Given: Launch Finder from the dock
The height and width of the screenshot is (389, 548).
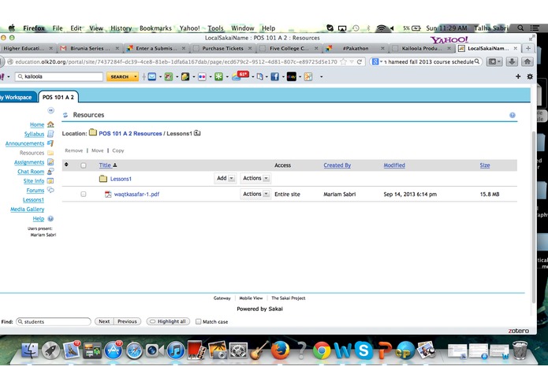Looking at the screenshot, I should pos(30,350).
